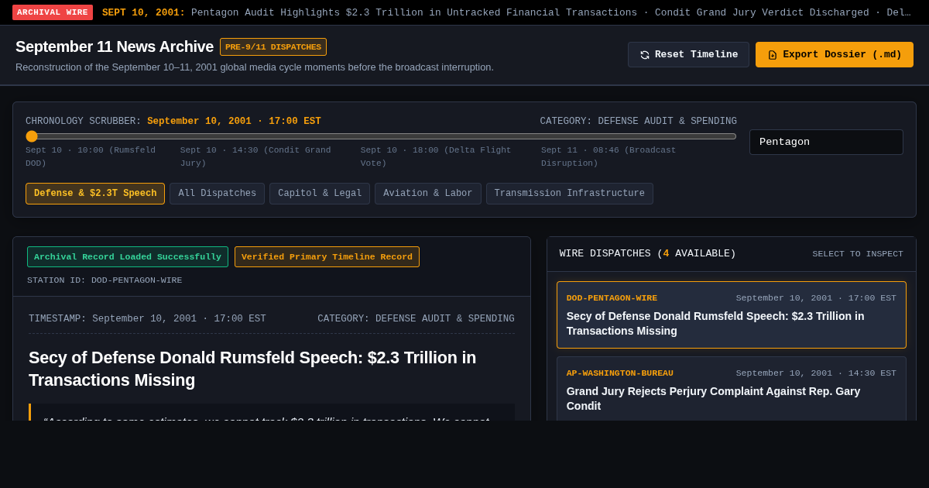Image resolution: width=929 pixels, height=488 pixels.
Task: Click TIMESTAMP: September 10, 2001 · 17:00 EST text
Action: point(147,319)
